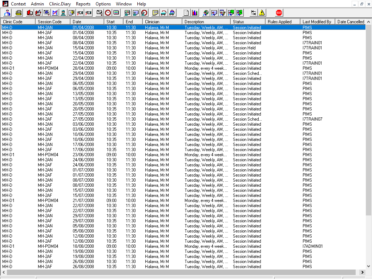Click the Date Cancelled column header

click(351, 21)
